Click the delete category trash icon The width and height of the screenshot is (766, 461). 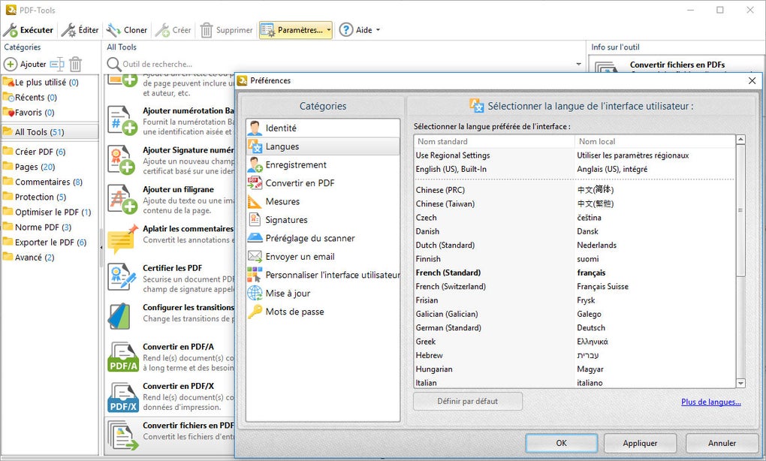click(75, 64)
